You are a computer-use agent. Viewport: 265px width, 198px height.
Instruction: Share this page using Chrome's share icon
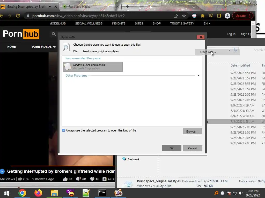[x=176, y=16]
